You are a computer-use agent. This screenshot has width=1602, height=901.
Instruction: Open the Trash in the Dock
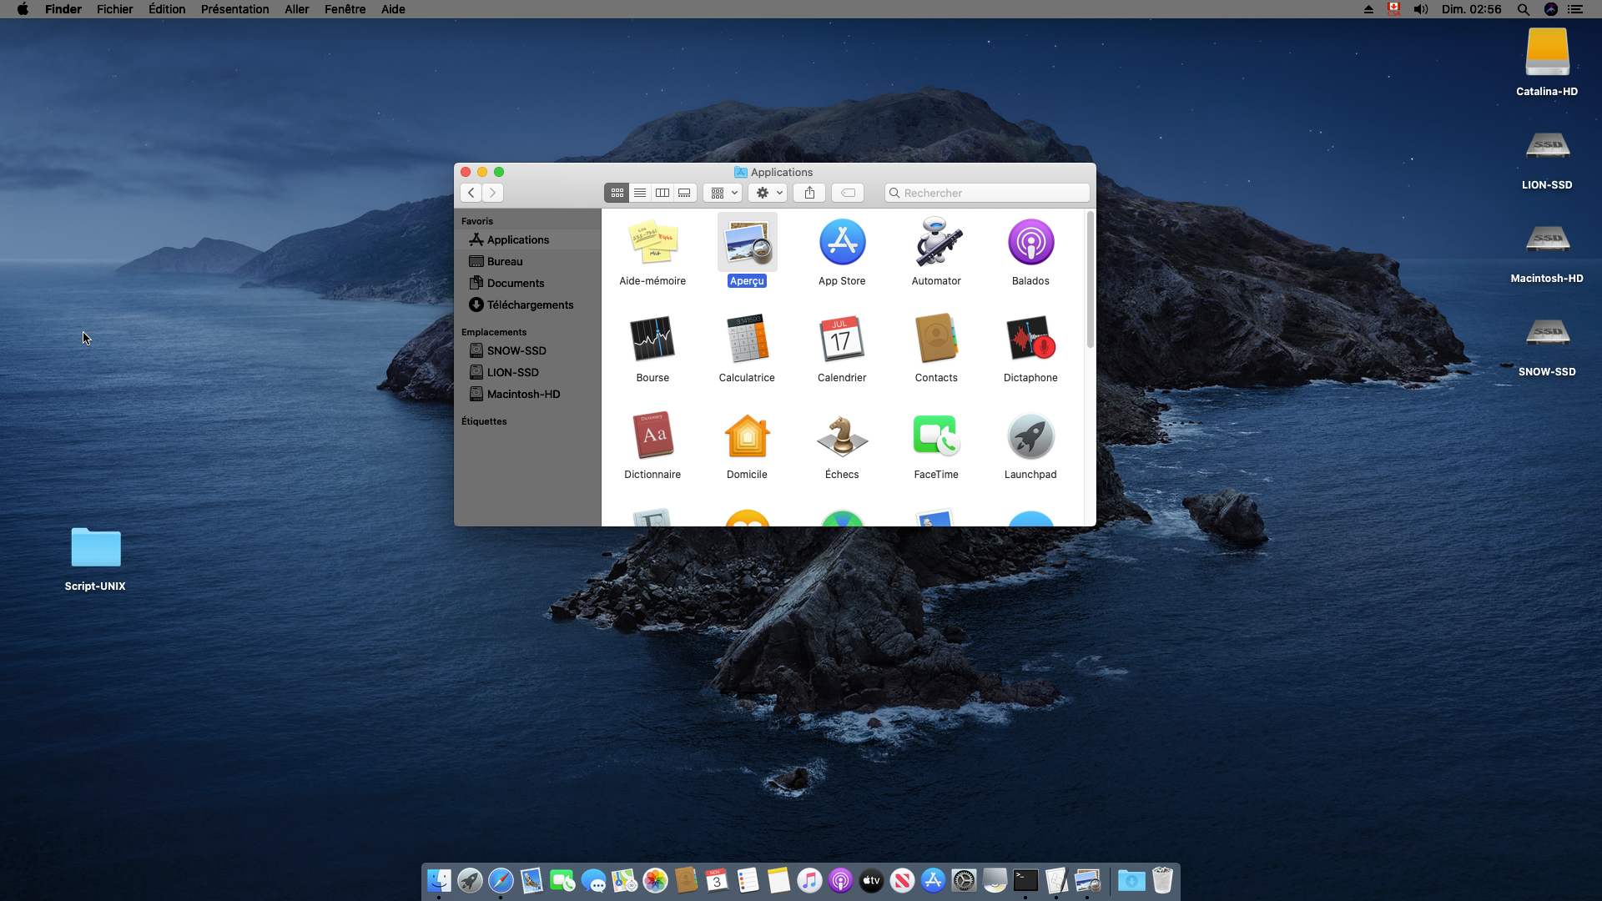pos(1162,880)
